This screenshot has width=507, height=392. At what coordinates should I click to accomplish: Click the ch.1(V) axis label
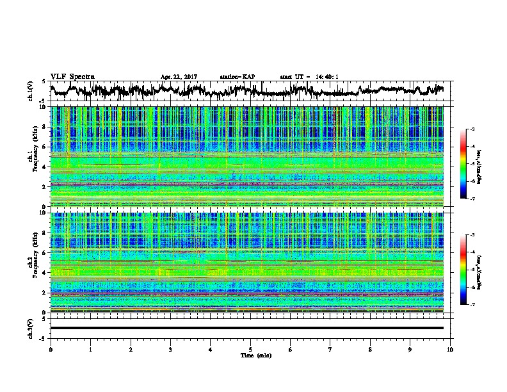(x=31, y=91)
